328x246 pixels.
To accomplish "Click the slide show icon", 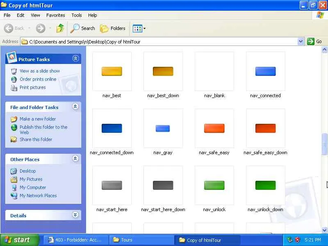I will coord(14,71).
